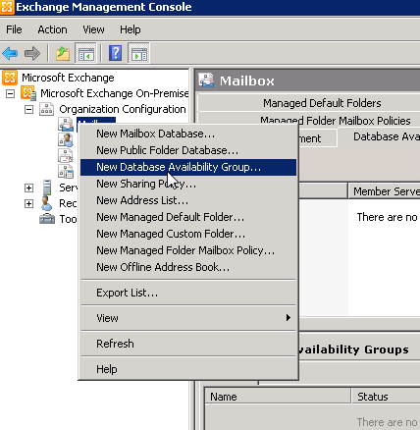The width and height of the screenshot is (420, 430).
Task: Click the Up one level folder icon
Action: click(x=63, y=53)
